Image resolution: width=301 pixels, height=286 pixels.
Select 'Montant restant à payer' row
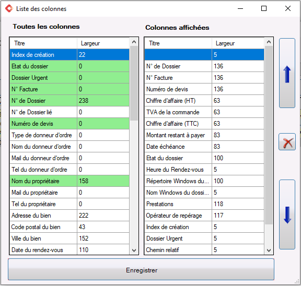pyautogui.click(x=204, y=135)
